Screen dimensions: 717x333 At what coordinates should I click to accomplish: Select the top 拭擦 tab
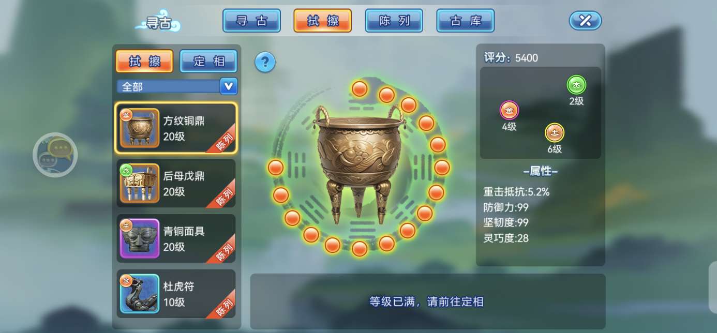323,21
